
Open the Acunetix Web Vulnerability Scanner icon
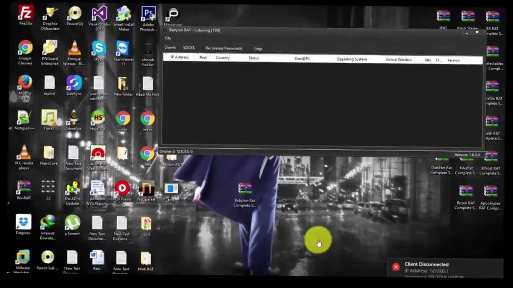[x=98, y=158]
